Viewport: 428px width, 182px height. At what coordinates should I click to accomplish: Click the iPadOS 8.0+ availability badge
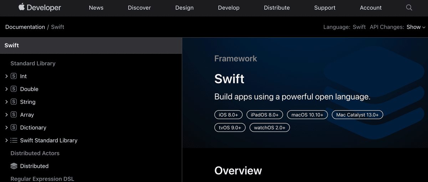click(265, 115)
